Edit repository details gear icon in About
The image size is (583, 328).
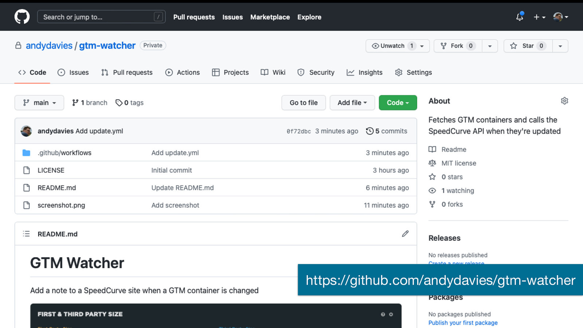(x=564, y=101)
